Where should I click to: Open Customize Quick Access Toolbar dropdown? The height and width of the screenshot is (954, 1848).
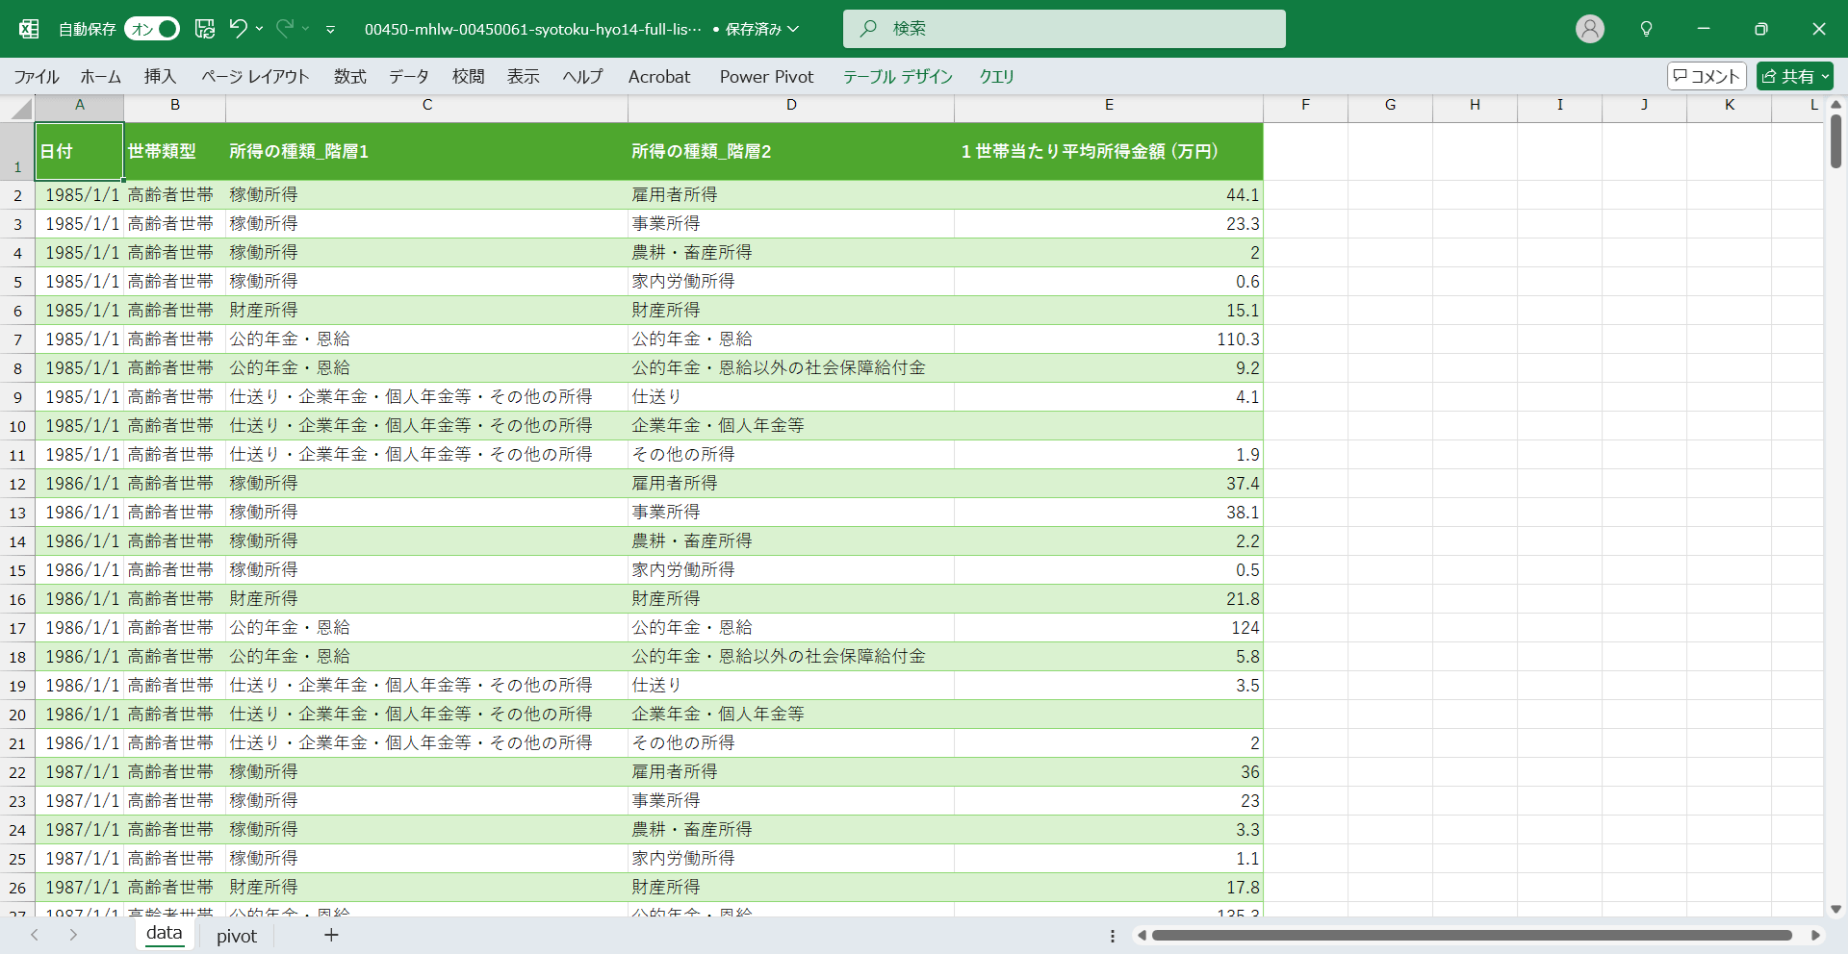pyautogui.click(x=330, y=30)
